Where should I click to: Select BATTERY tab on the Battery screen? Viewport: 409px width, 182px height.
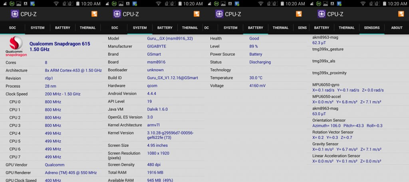point(256,28)
